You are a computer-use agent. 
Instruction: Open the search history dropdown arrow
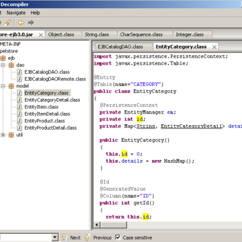pos(54,237)
